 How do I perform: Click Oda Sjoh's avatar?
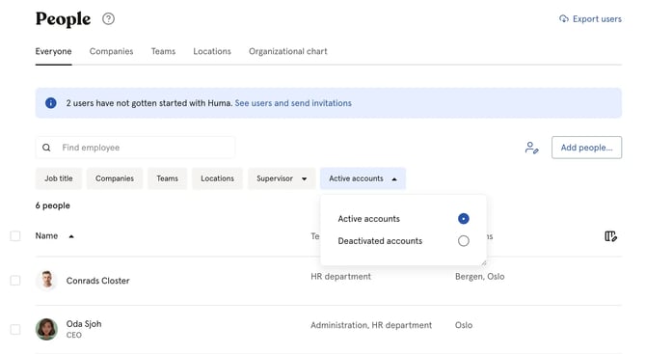[46, 329]
